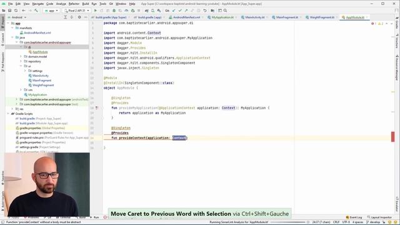The width and height of the screenshot is (400, 225).
Task: Select settings.gradle in Gradle Scripts
Action: point(29,147)
